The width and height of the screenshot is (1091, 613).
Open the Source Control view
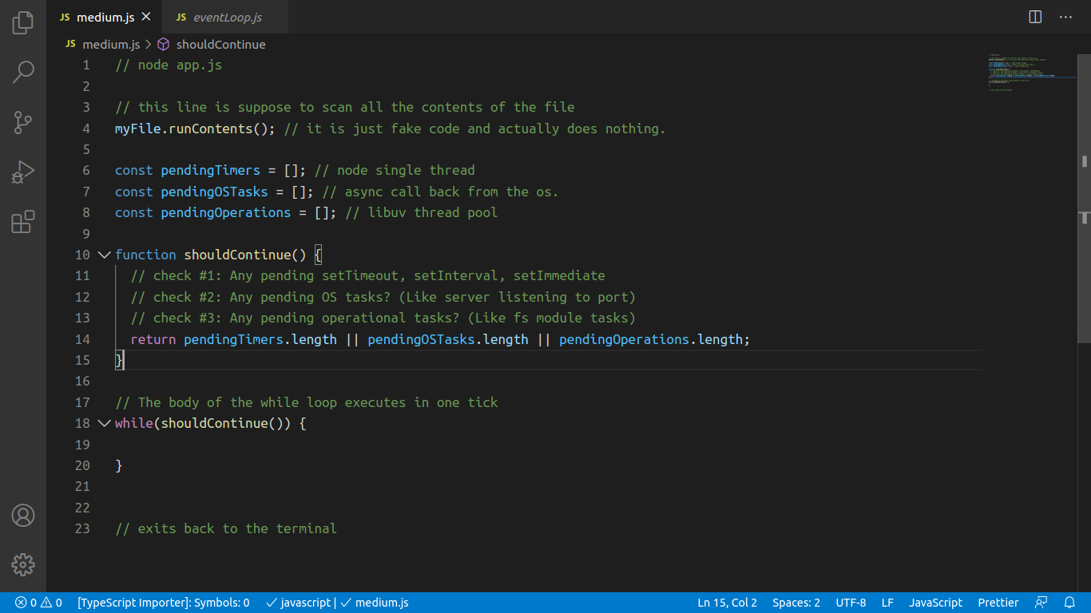(x=22, y=121)
